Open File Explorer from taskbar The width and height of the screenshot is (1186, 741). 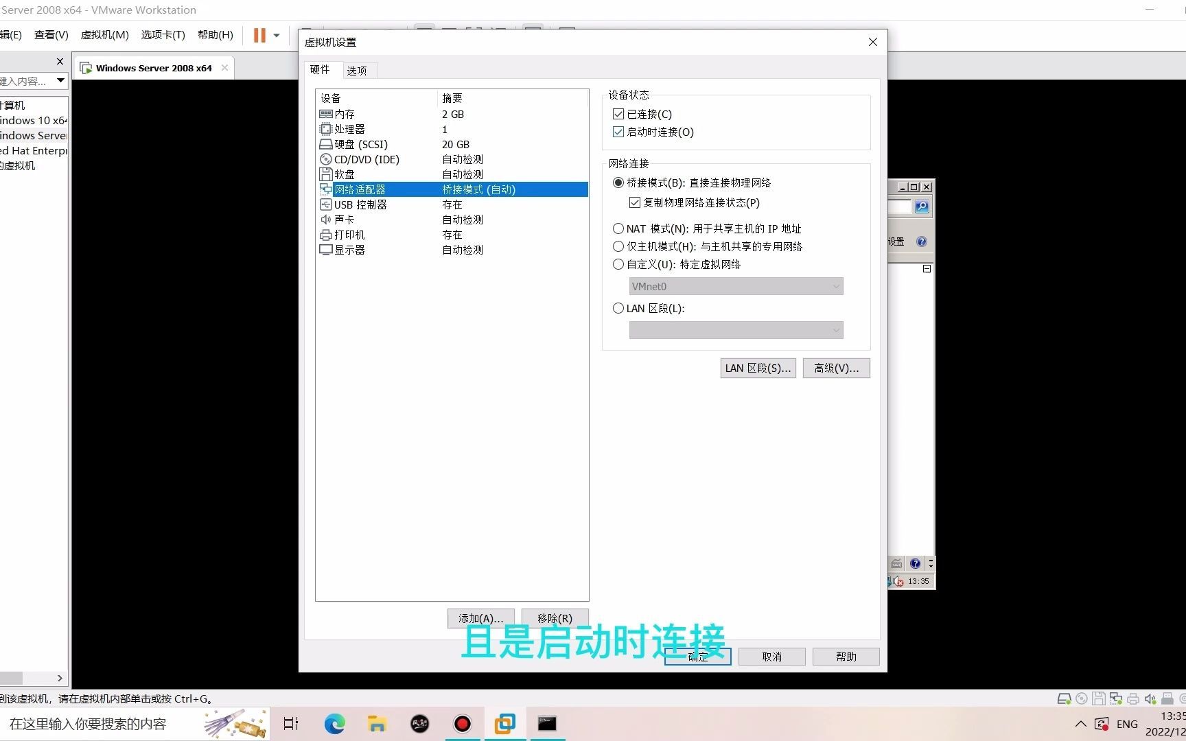pos(377,724)
